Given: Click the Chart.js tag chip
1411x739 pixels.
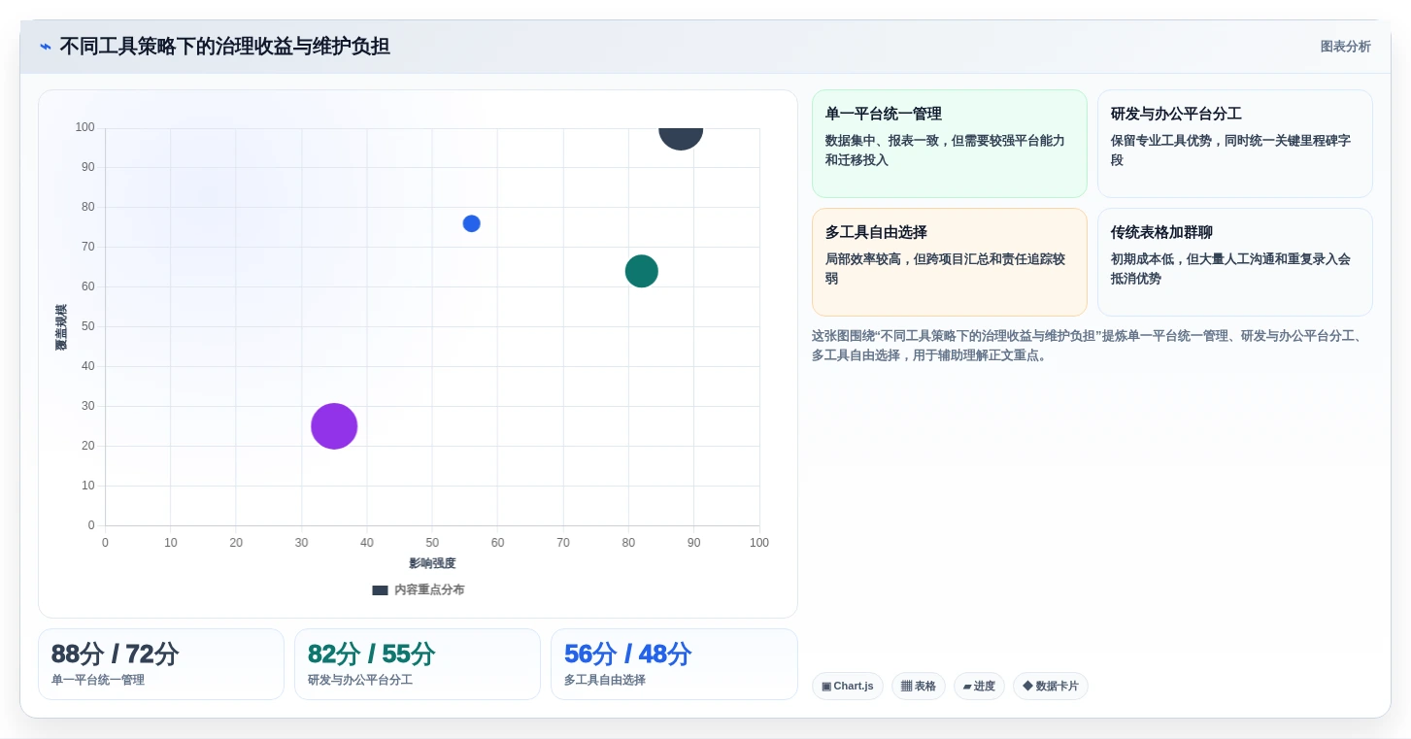Looking at the screenshot, I should point(847,687).
